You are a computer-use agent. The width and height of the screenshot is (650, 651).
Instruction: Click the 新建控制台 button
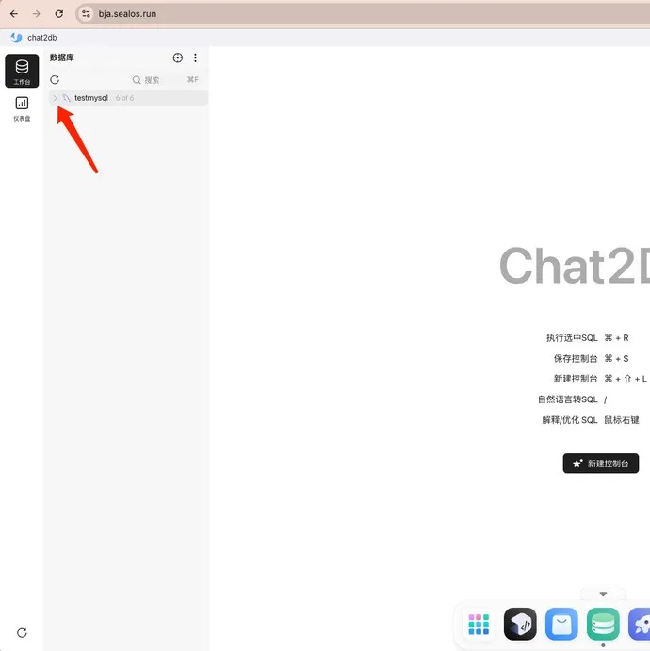[x=601, y=464]
